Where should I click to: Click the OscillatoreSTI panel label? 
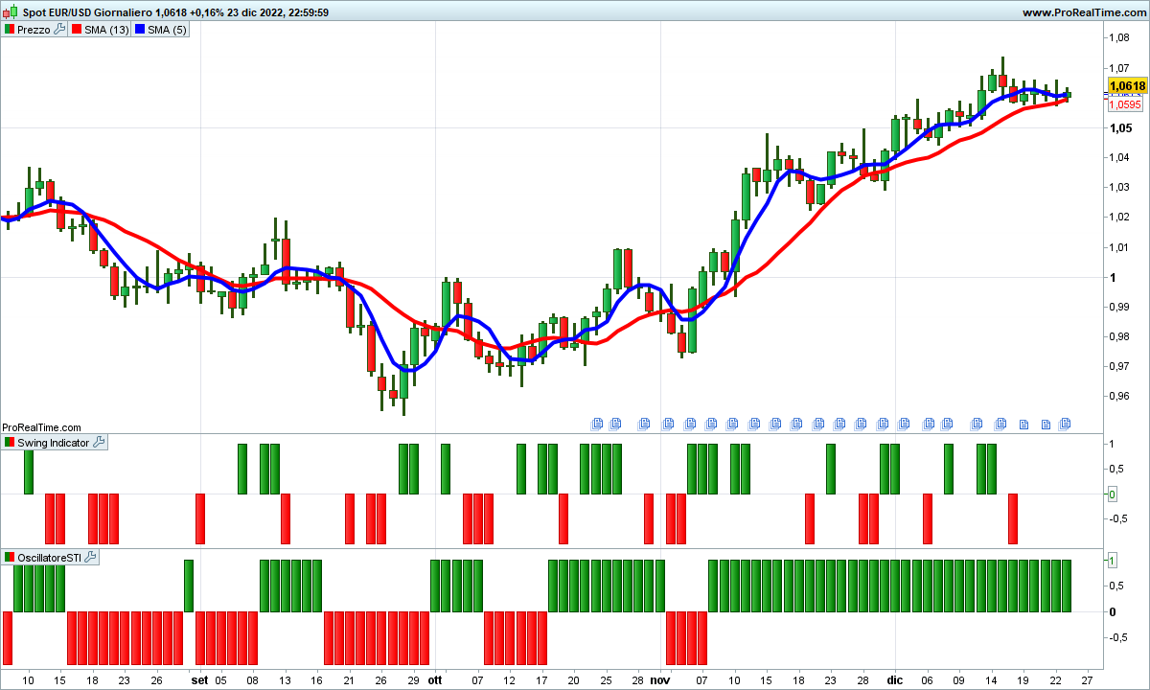pyautogui.click(x=50, y=557)
